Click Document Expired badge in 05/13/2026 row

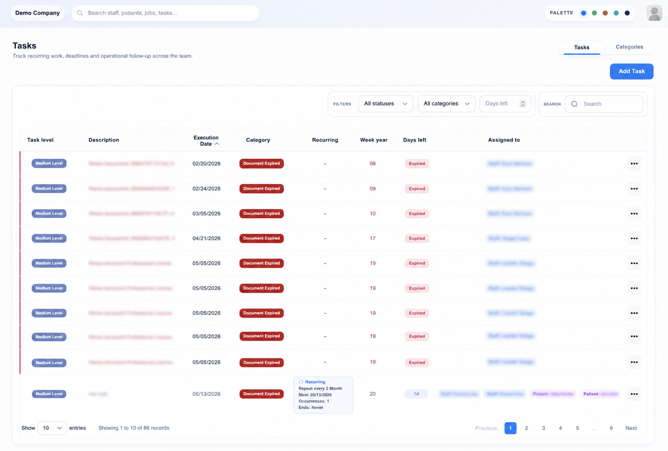261,394
